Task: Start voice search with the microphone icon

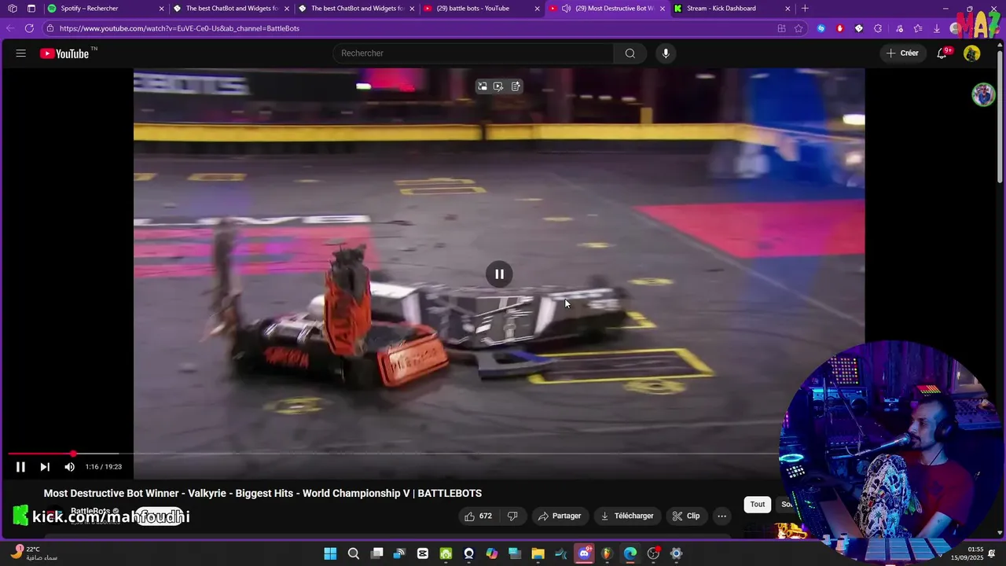Action: point(666,53)
